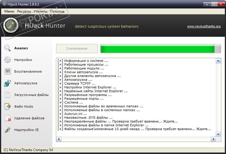
Task: Open Надстройки IE section label
Action: [26, 130]
